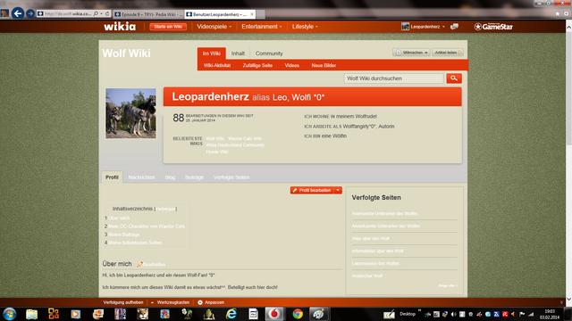This screenshot has width=572, height=321.
Task: Open the Vodafone taskbar icon
Action: [274, 314]
